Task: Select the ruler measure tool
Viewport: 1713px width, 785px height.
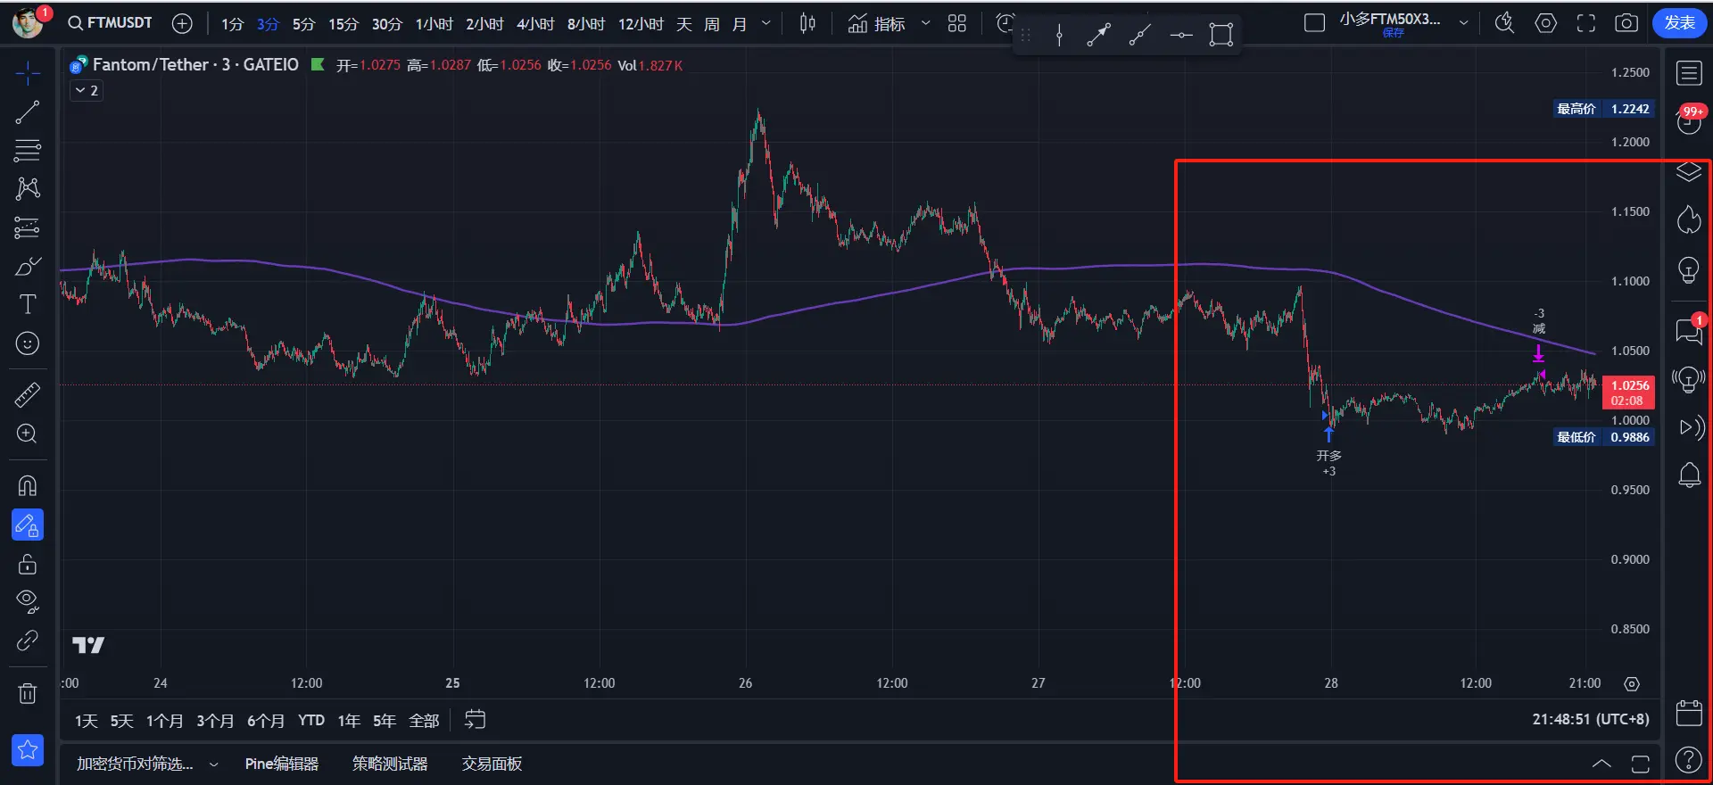Action: 28,394
